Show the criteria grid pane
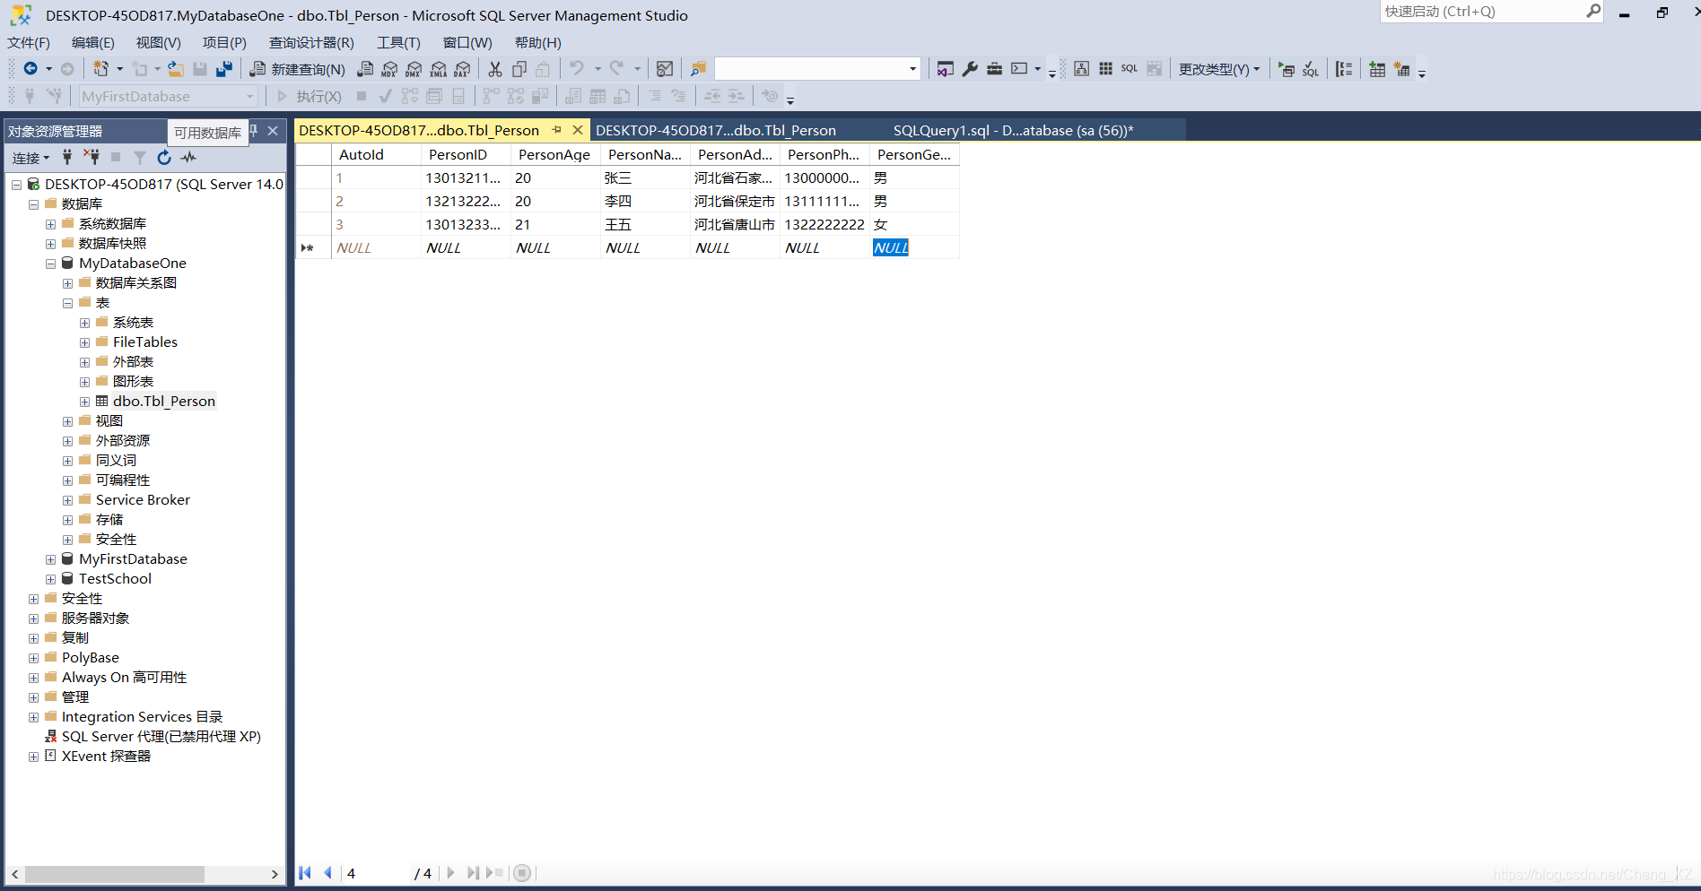 pyautogui.click(x=1105, y=69)
